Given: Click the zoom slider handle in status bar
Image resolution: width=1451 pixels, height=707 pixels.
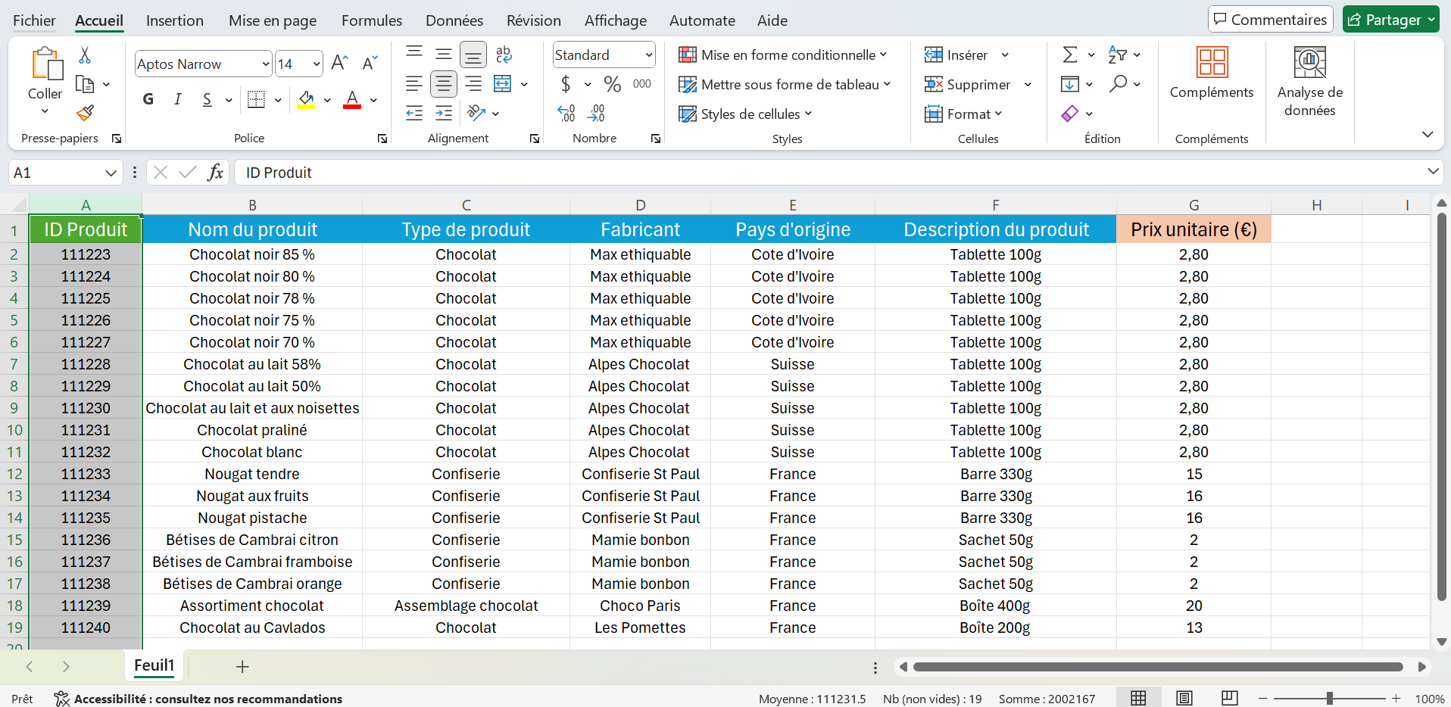Looking at the screenshot, I should click(x=1329, y=699).
